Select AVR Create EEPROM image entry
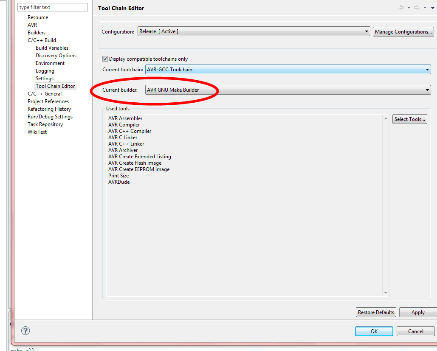Image resolution: width=437 pixels, height=351 pixels. click(139, 169)
